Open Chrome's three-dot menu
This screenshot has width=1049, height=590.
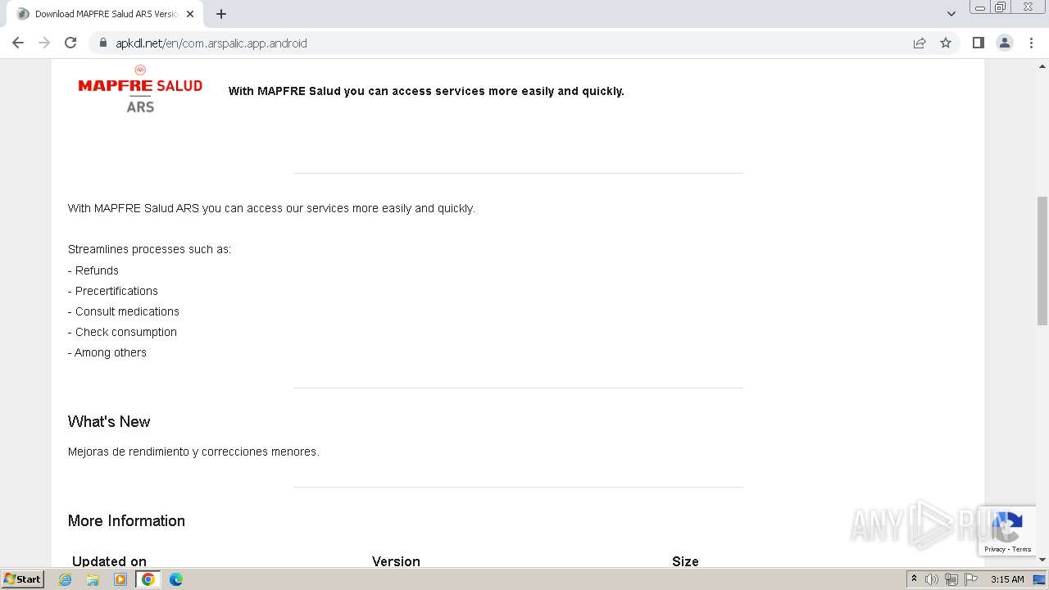pos(1030,43)
